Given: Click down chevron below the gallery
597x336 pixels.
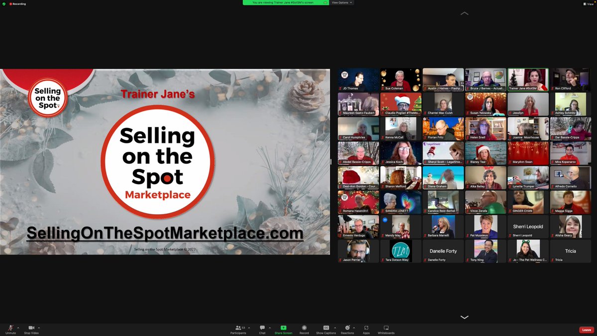Looking at the screenshot, I should coord(464,317).
